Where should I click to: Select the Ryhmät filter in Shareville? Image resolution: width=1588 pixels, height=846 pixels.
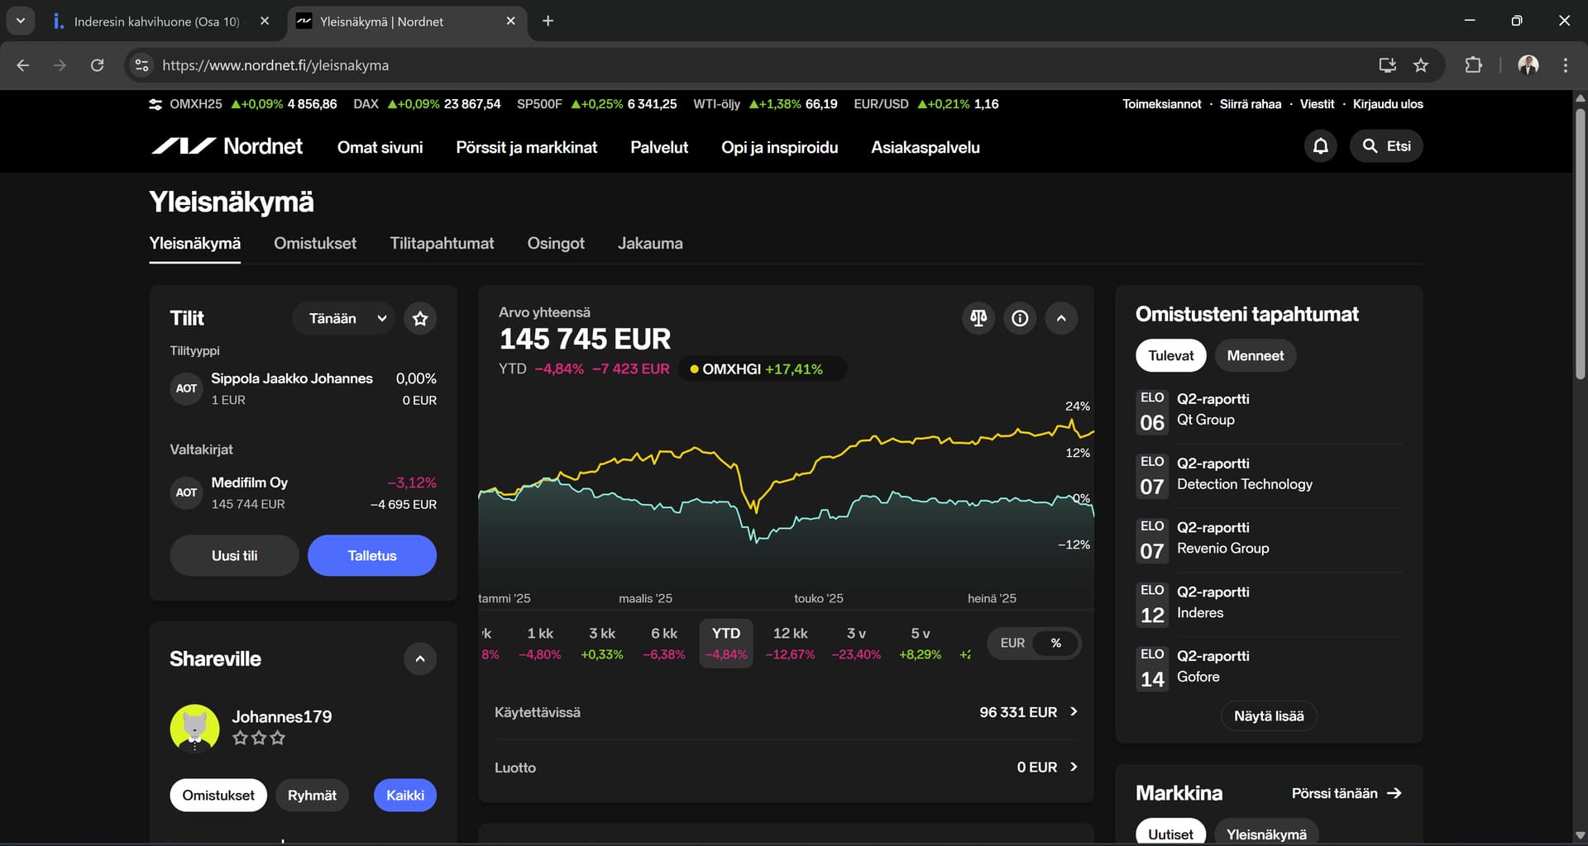312,795
